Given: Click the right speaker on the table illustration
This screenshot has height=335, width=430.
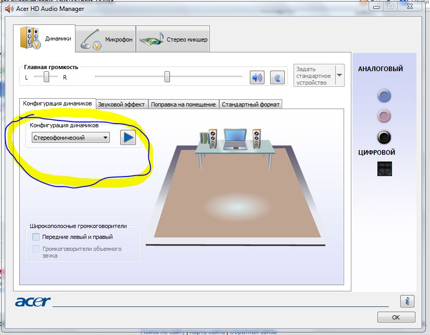Looking at the screenshot, I should pos(257,139).
